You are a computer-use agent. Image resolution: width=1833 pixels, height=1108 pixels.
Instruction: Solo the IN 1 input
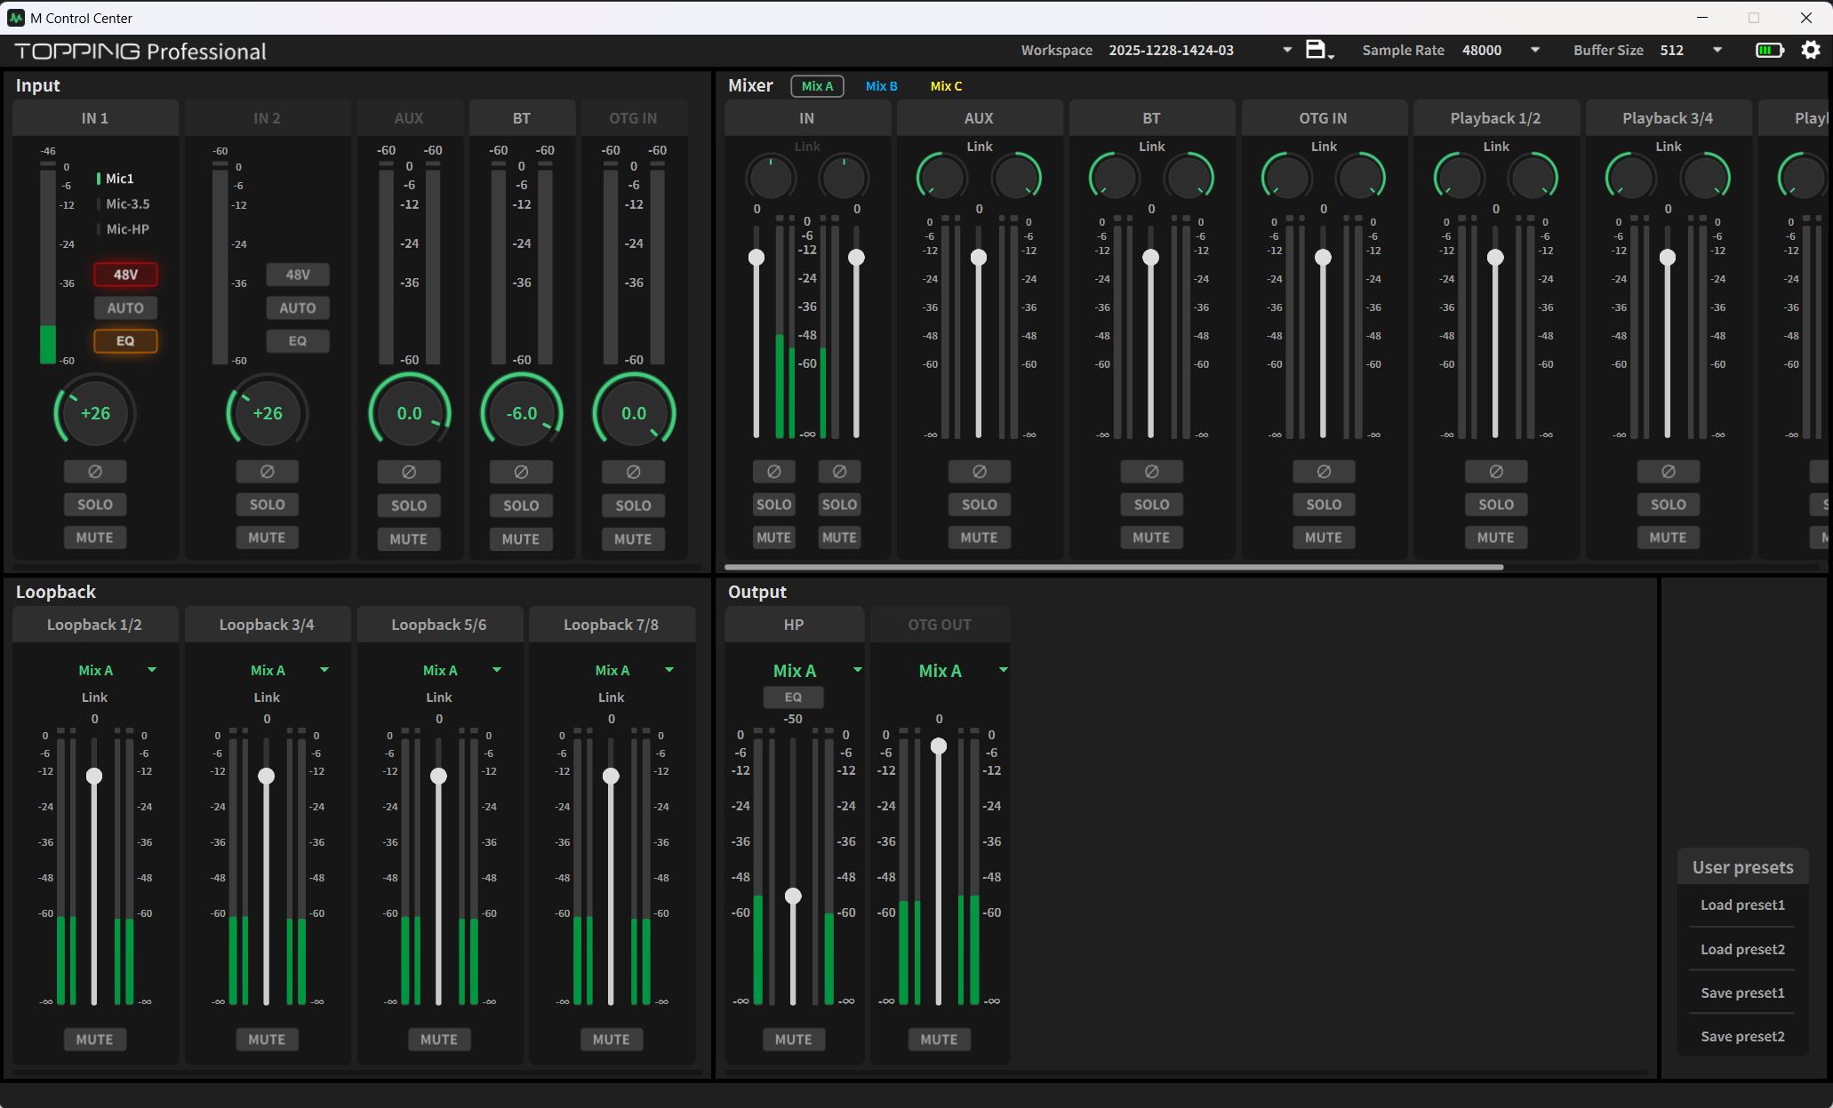click(x=95, y=505)
